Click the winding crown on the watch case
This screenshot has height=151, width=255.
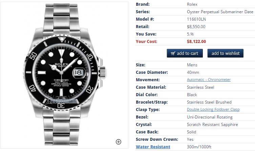pos(101,72)
